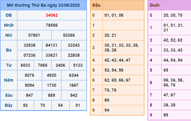Viewport: 191px width, 121px height.
Task: Select fourth prize number 2406
Action: (x=61, y=65)
